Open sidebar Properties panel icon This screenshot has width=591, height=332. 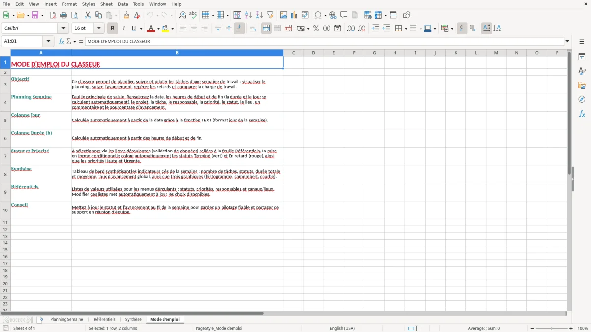pos(582,57)
